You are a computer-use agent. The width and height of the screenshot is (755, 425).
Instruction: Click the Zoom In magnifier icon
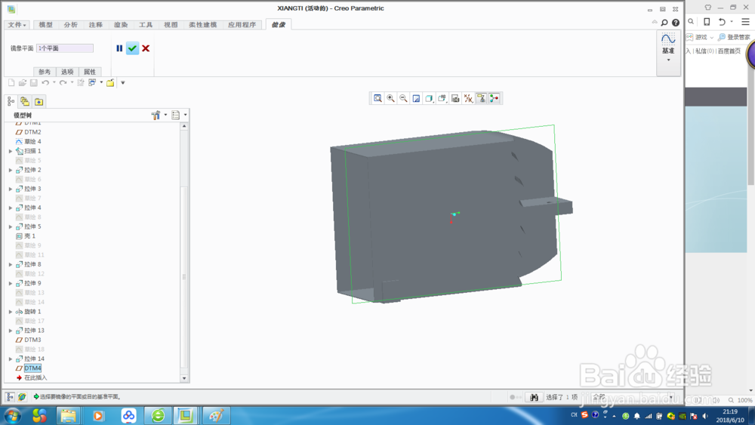[x=390, y=98]
